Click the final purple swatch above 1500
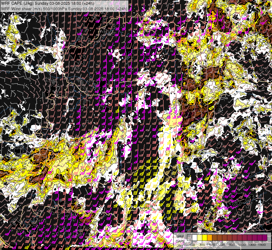Viewport: 272px width, 250px height. click(x=265, y=238)
